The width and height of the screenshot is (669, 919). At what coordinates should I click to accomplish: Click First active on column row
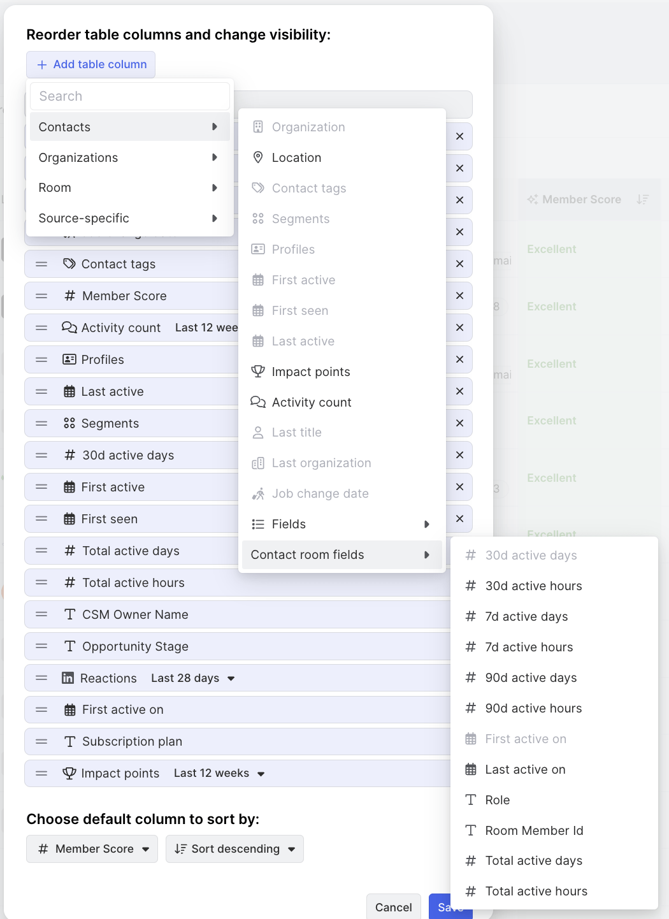tap(237, 709)
